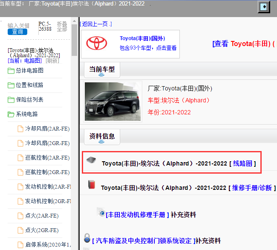The width and height of the screenshot is (277, 250).
Task: Click the PC.5-26388 text
Action: click(45, 26)
